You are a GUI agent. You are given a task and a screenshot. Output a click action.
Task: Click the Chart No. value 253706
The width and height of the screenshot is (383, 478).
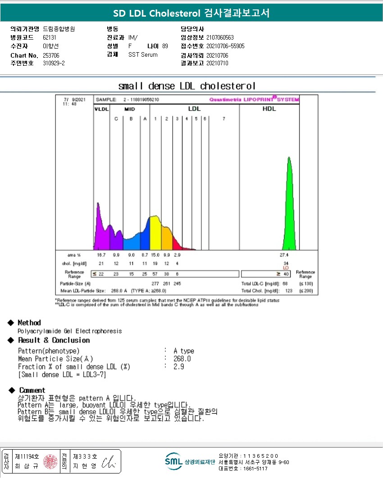51,55
